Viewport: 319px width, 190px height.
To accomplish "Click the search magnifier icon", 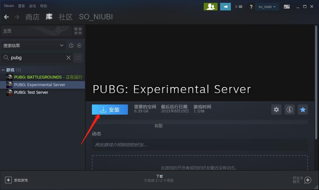I will coord(6,58).
